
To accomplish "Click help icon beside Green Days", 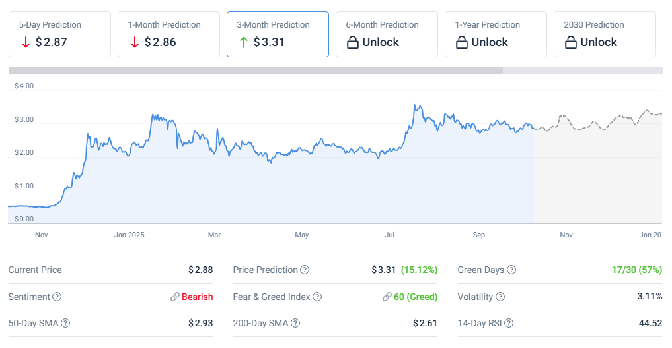I will [x=511, y=270].
